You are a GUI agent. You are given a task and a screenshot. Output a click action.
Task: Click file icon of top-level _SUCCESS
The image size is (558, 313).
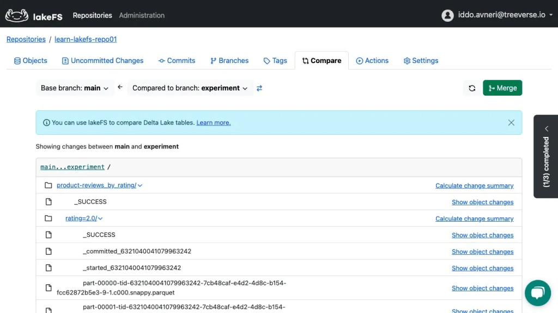point(48,202)
